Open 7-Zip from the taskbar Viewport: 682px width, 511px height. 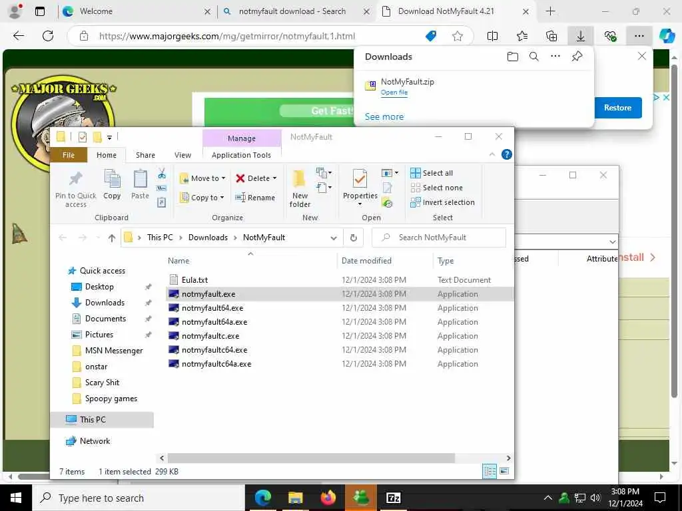point(393,498)
